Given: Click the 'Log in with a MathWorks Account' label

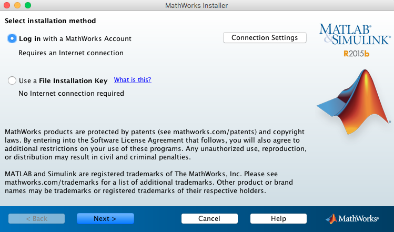Looking at the screenshot, I should [x=75, y=38].
